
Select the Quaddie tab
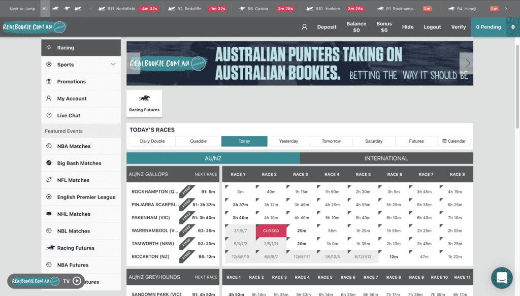tap(198, 141)
